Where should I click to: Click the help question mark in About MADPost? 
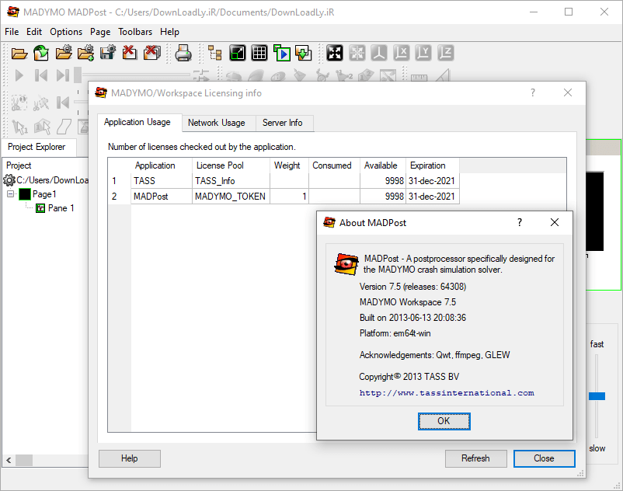tap(520, 222)
